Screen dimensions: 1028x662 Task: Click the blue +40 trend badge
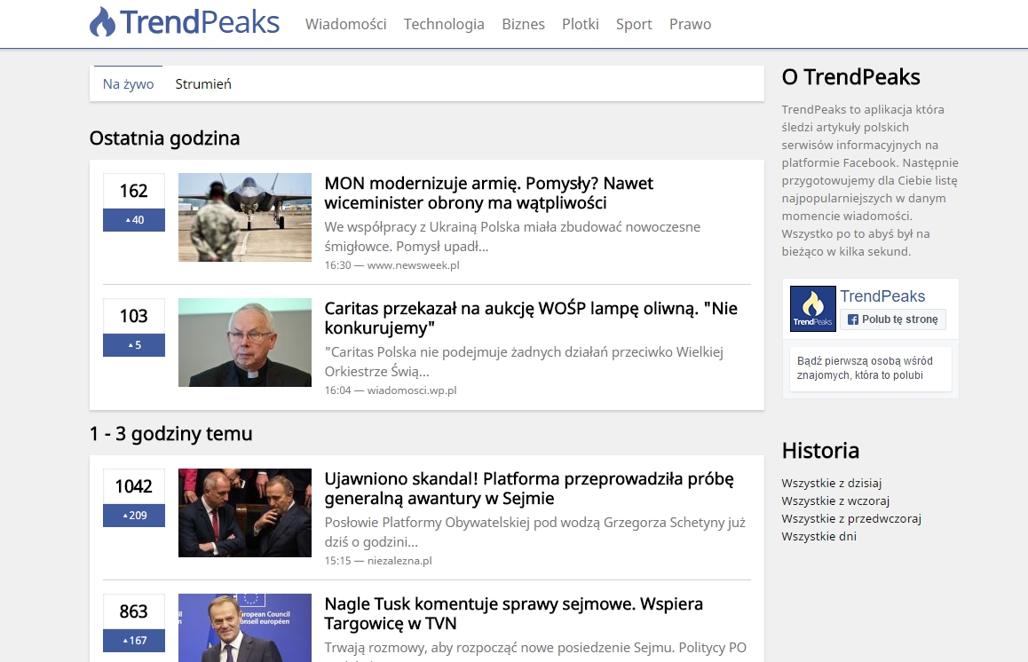[134, 219]
